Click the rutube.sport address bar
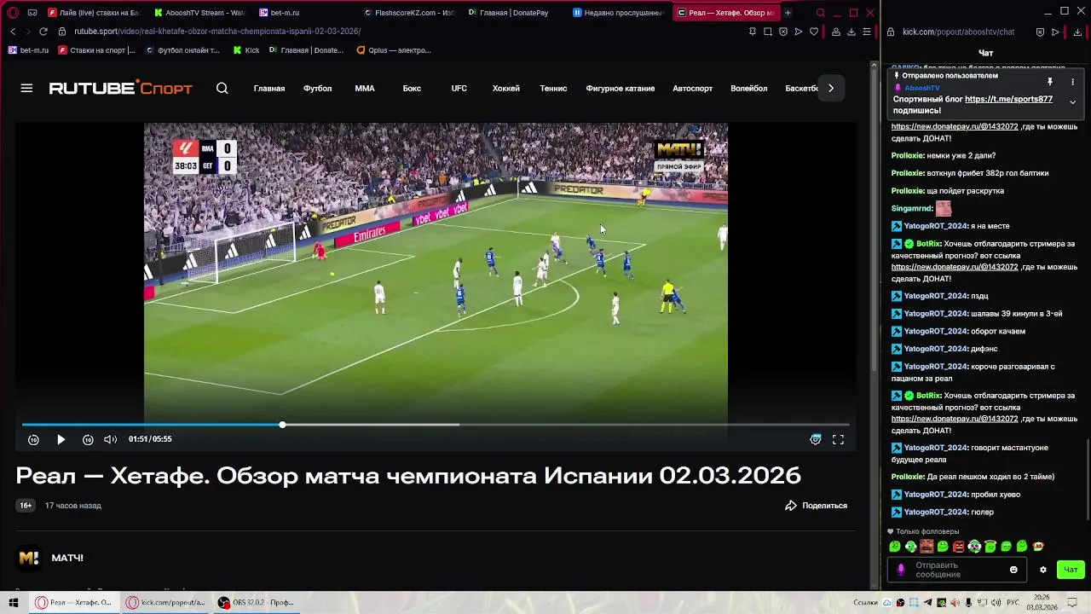The height and width of the screenshot is (614, 1091). [217, 32]
